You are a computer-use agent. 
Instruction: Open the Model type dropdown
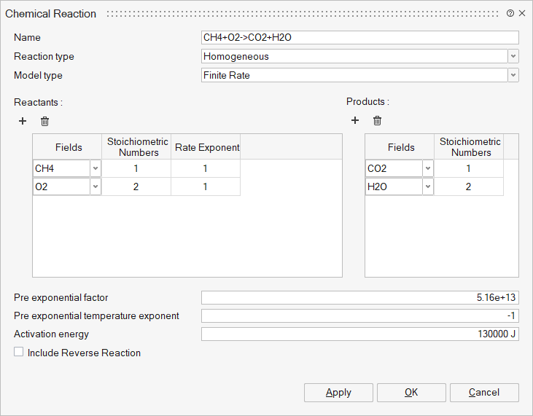tap(513, 75)
